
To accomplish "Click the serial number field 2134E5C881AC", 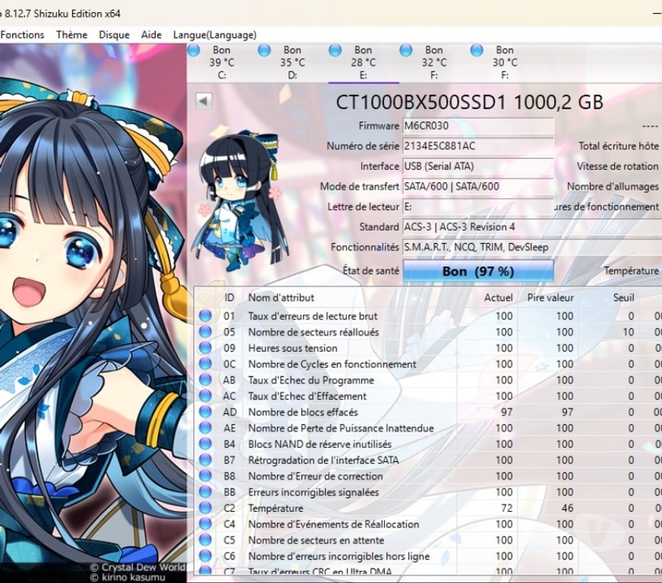I will point(478,146).
